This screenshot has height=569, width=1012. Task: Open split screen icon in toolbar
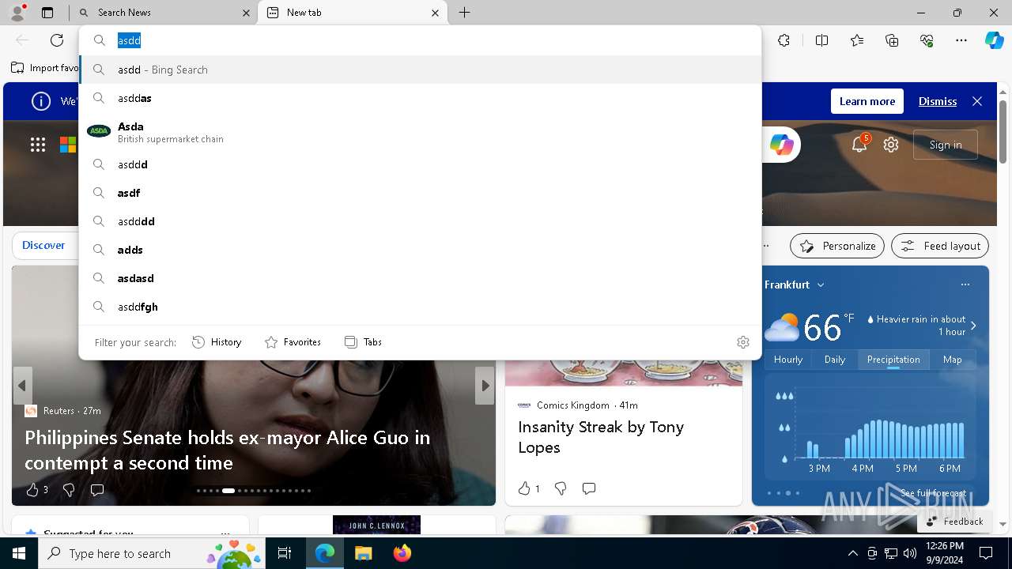821,40
